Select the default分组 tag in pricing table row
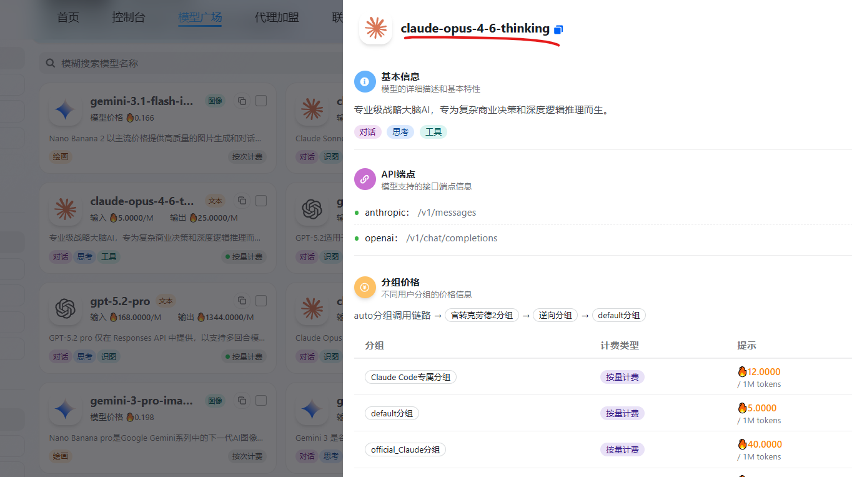Image resolution: width=852 pixels, height=477 pixels. (x=392, y=413)
